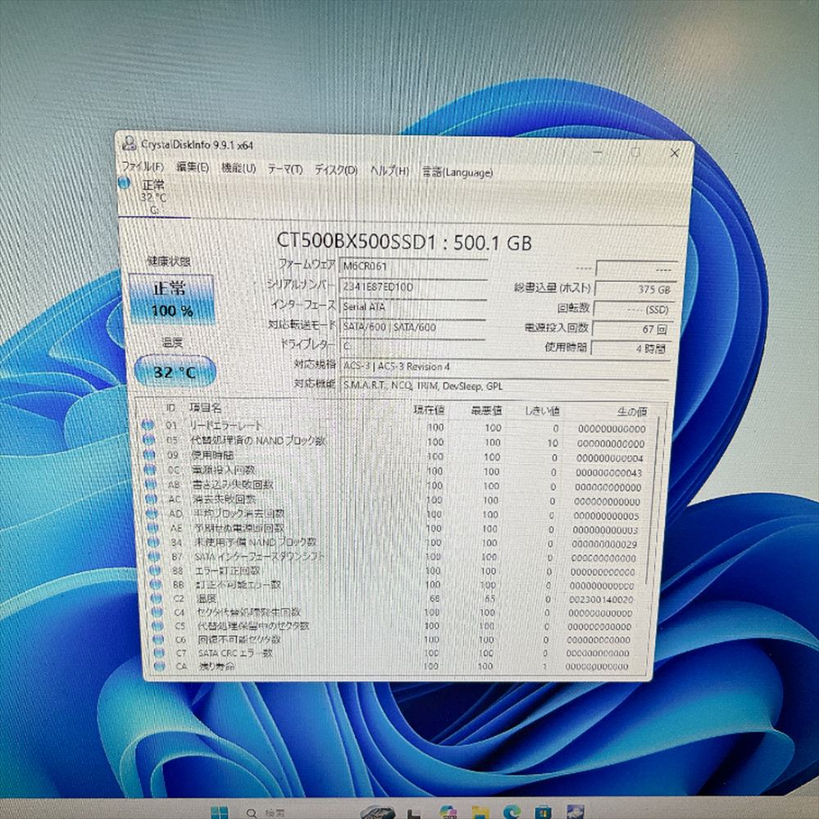Click the 最悪値 column header
Image resolution: width=819 pixels, height=819 pixels.
486,410
